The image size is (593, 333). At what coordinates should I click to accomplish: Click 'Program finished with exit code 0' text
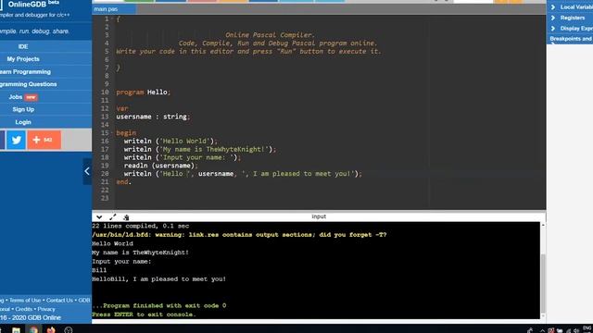(x=159, y=305)
